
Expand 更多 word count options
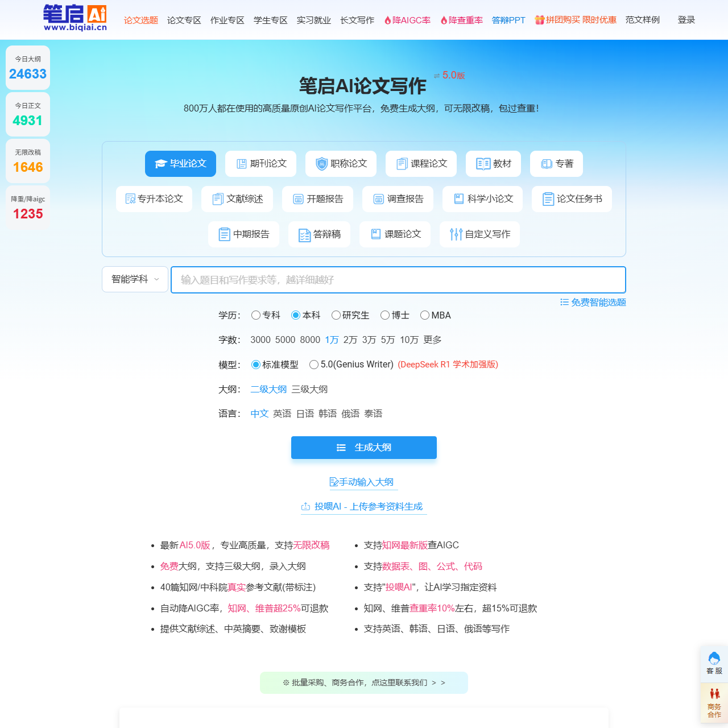(x=432, y=340)
